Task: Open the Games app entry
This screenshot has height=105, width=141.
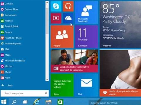Action: (6, 32)
